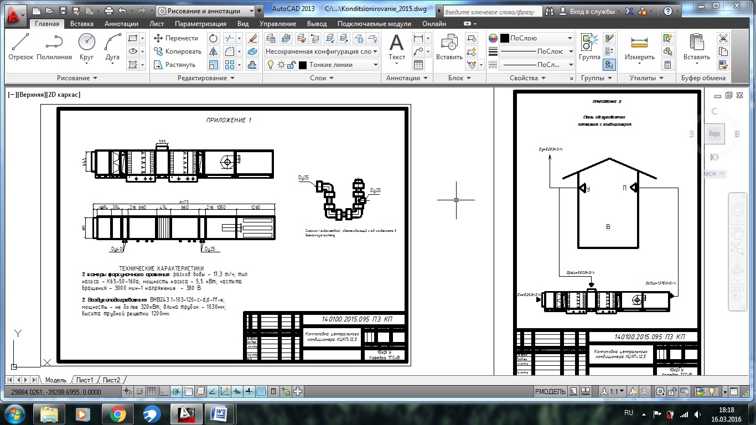Image resolution: width=756 pixels, height=425 pixels.
Task: Open annotation scale 1:1 dropdown
Action: click(613, 391)
